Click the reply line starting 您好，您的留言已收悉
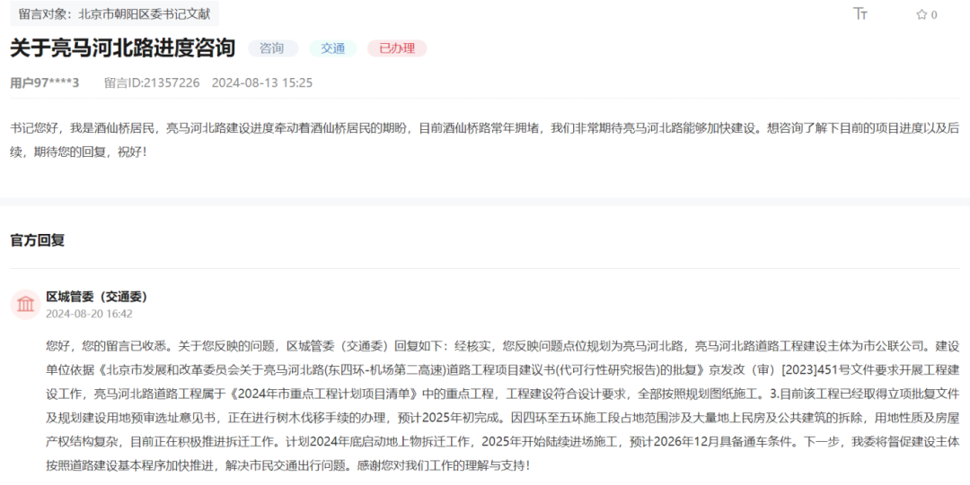 pos(502,346)
